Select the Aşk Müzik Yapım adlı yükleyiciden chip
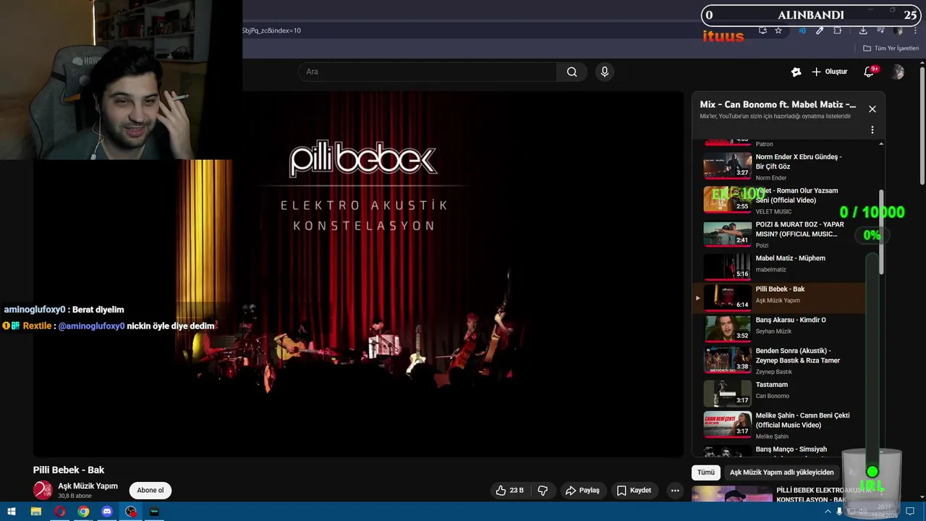Image resolution: width=926 pixels, height=521 pixels. tap(781, 473)
